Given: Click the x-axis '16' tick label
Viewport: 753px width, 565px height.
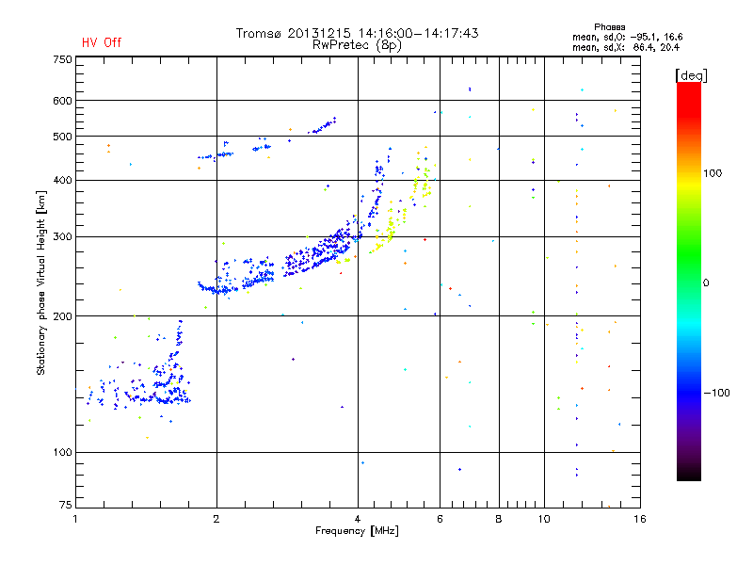Looking at the screenshot, I should pyautogui.click(x=640, y=519).
